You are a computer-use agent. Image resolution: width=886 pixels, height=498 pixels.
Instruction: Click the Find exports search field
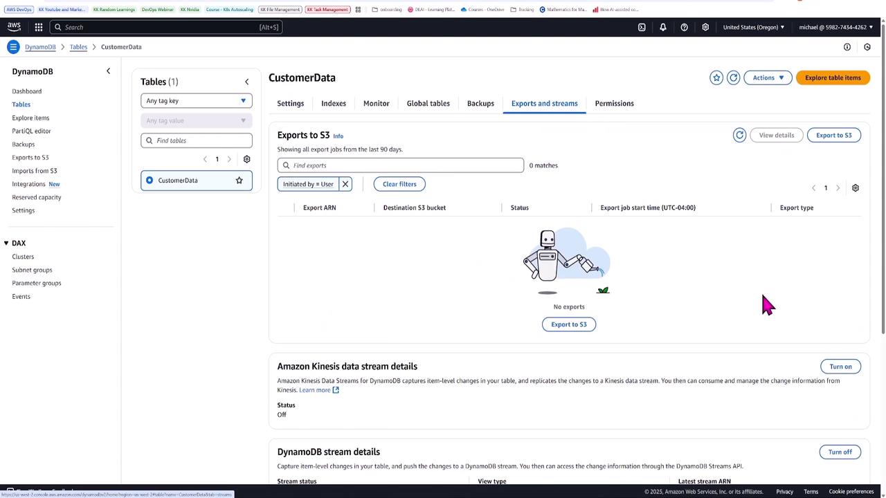pos(401,165)
